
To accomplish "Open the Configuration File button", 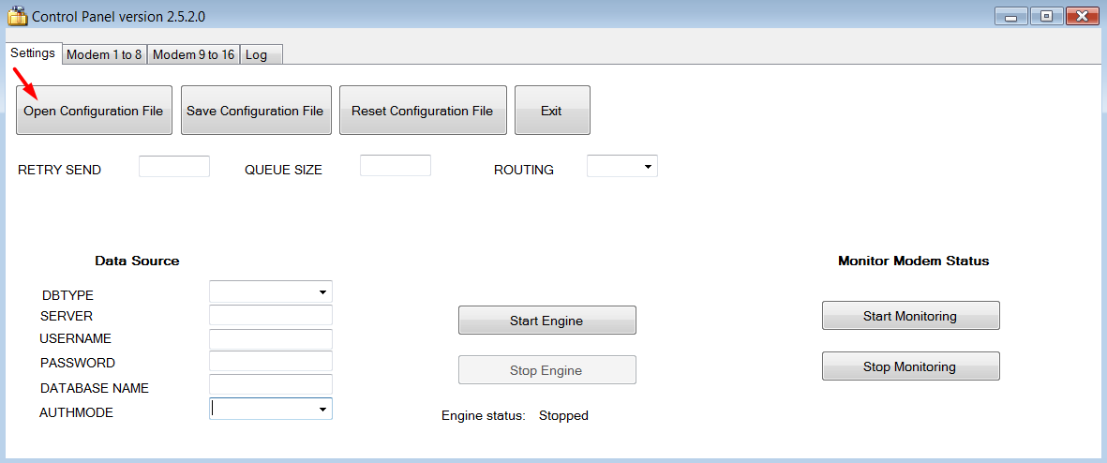I will tap(94, 111).
